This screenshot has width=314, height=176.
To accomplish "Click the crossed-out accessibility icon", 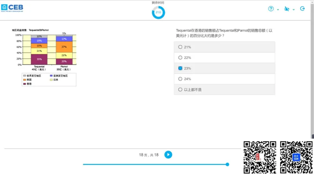I will coord(287,9).
